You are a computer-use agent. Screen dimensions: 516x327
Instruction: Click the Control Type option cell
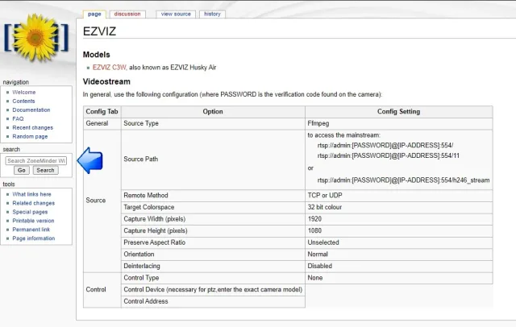213,278
